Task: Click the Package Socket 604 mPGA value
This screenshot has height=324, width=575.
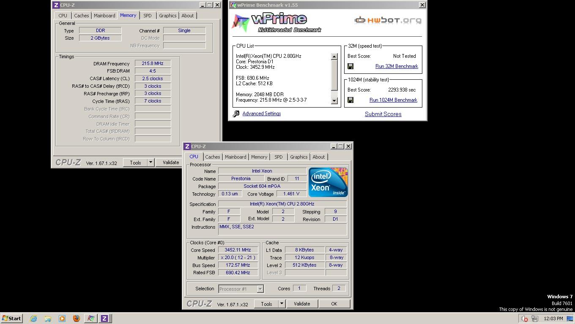Action: (x=262, y=186)
